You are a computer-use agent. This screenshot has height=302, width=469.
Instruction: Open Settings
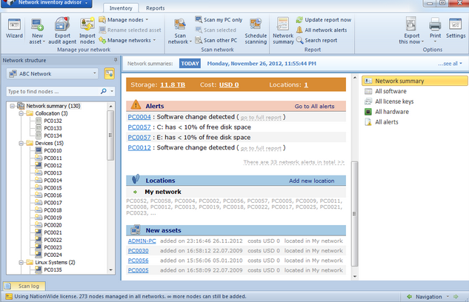pyautogui.click(x=456, y=28)
